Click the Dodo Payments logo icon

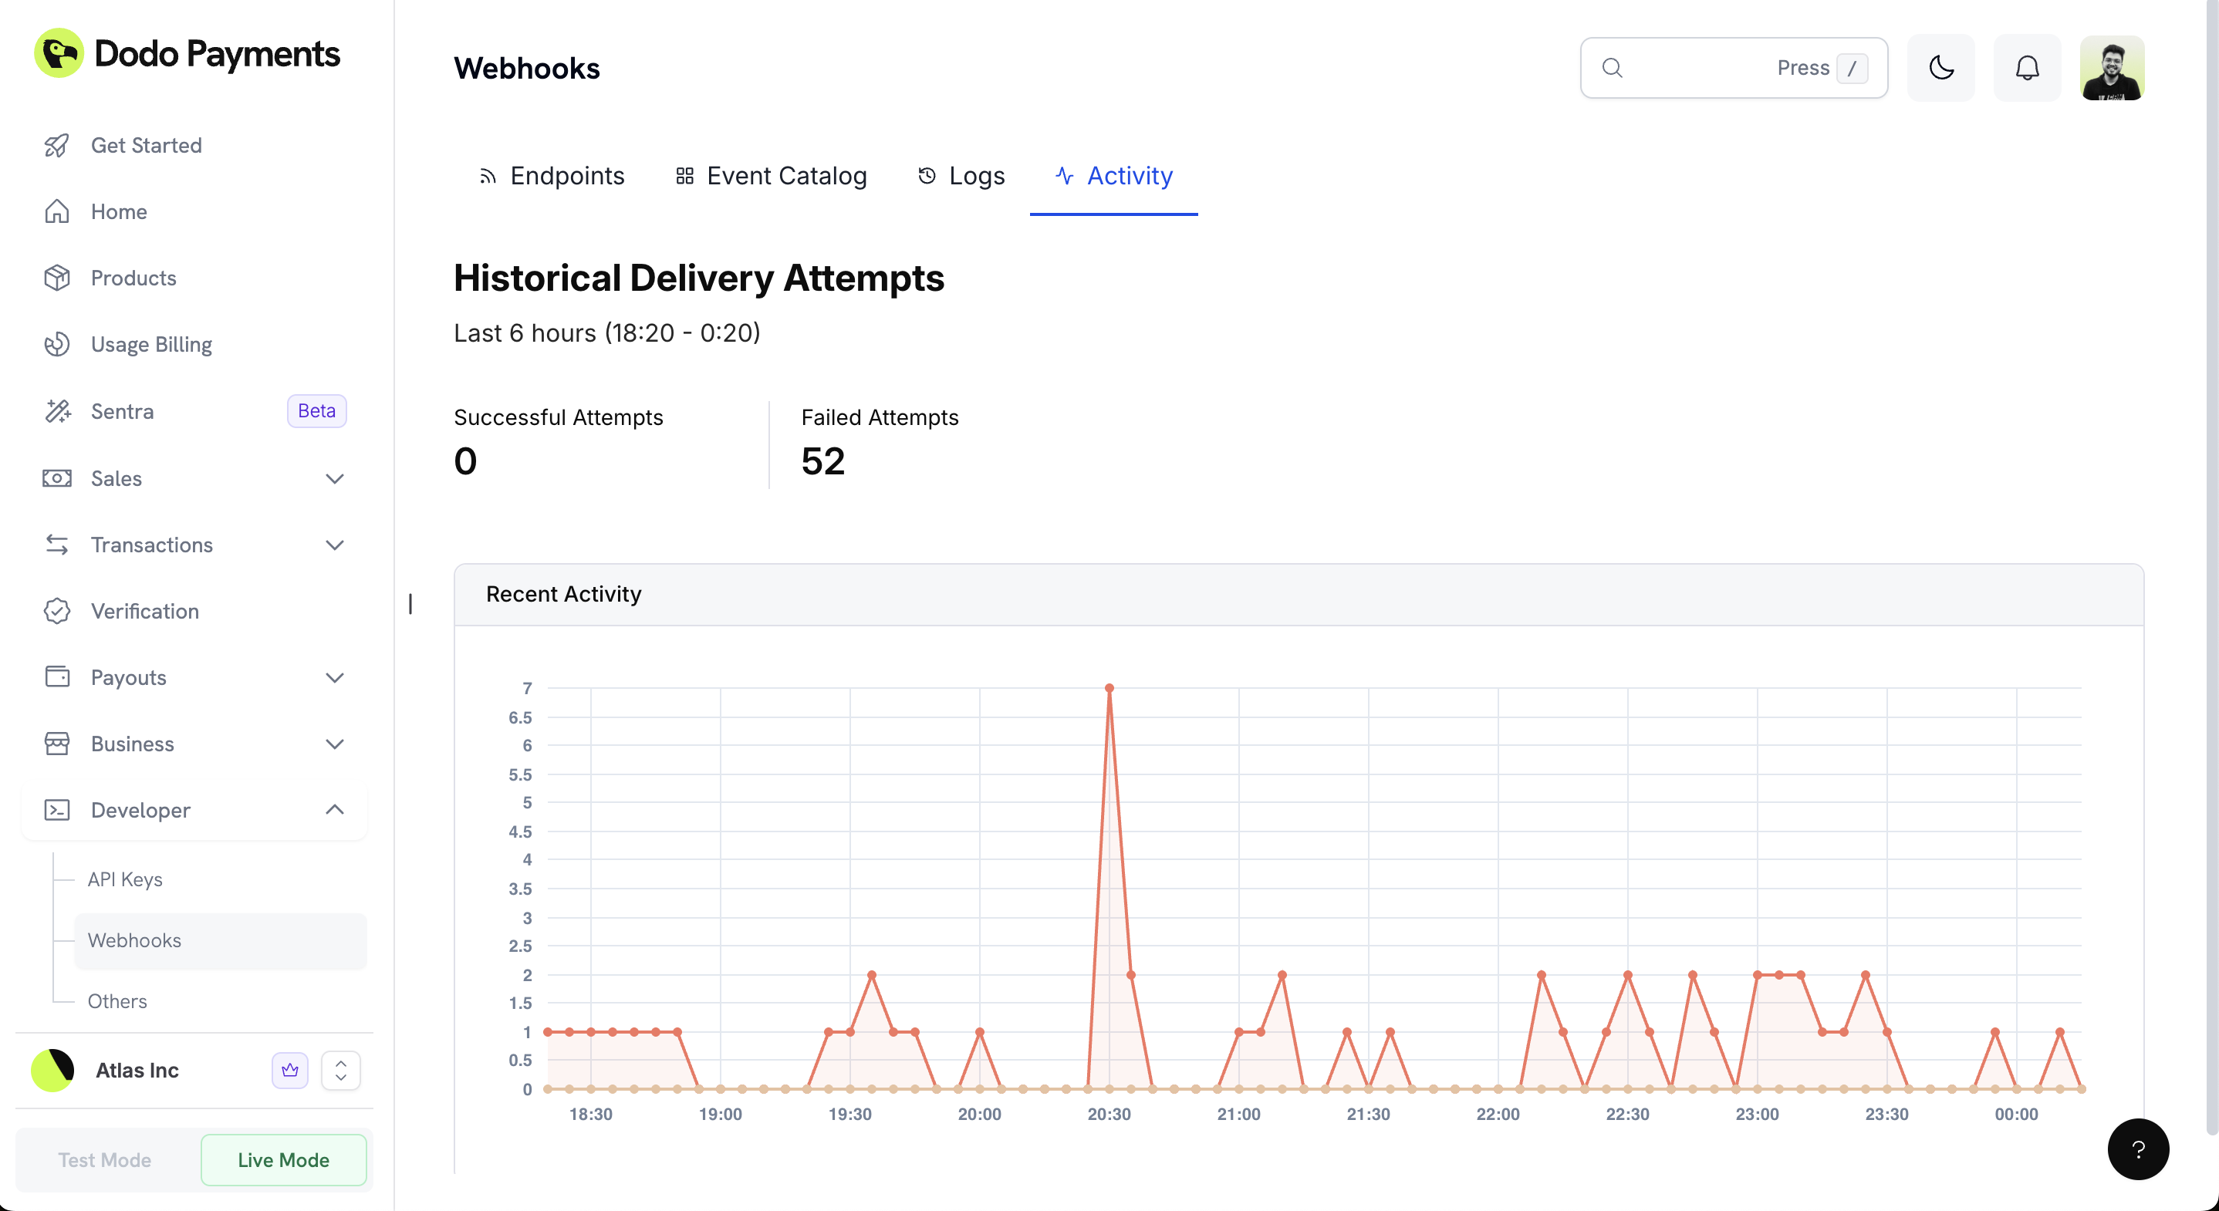[59, 53]
